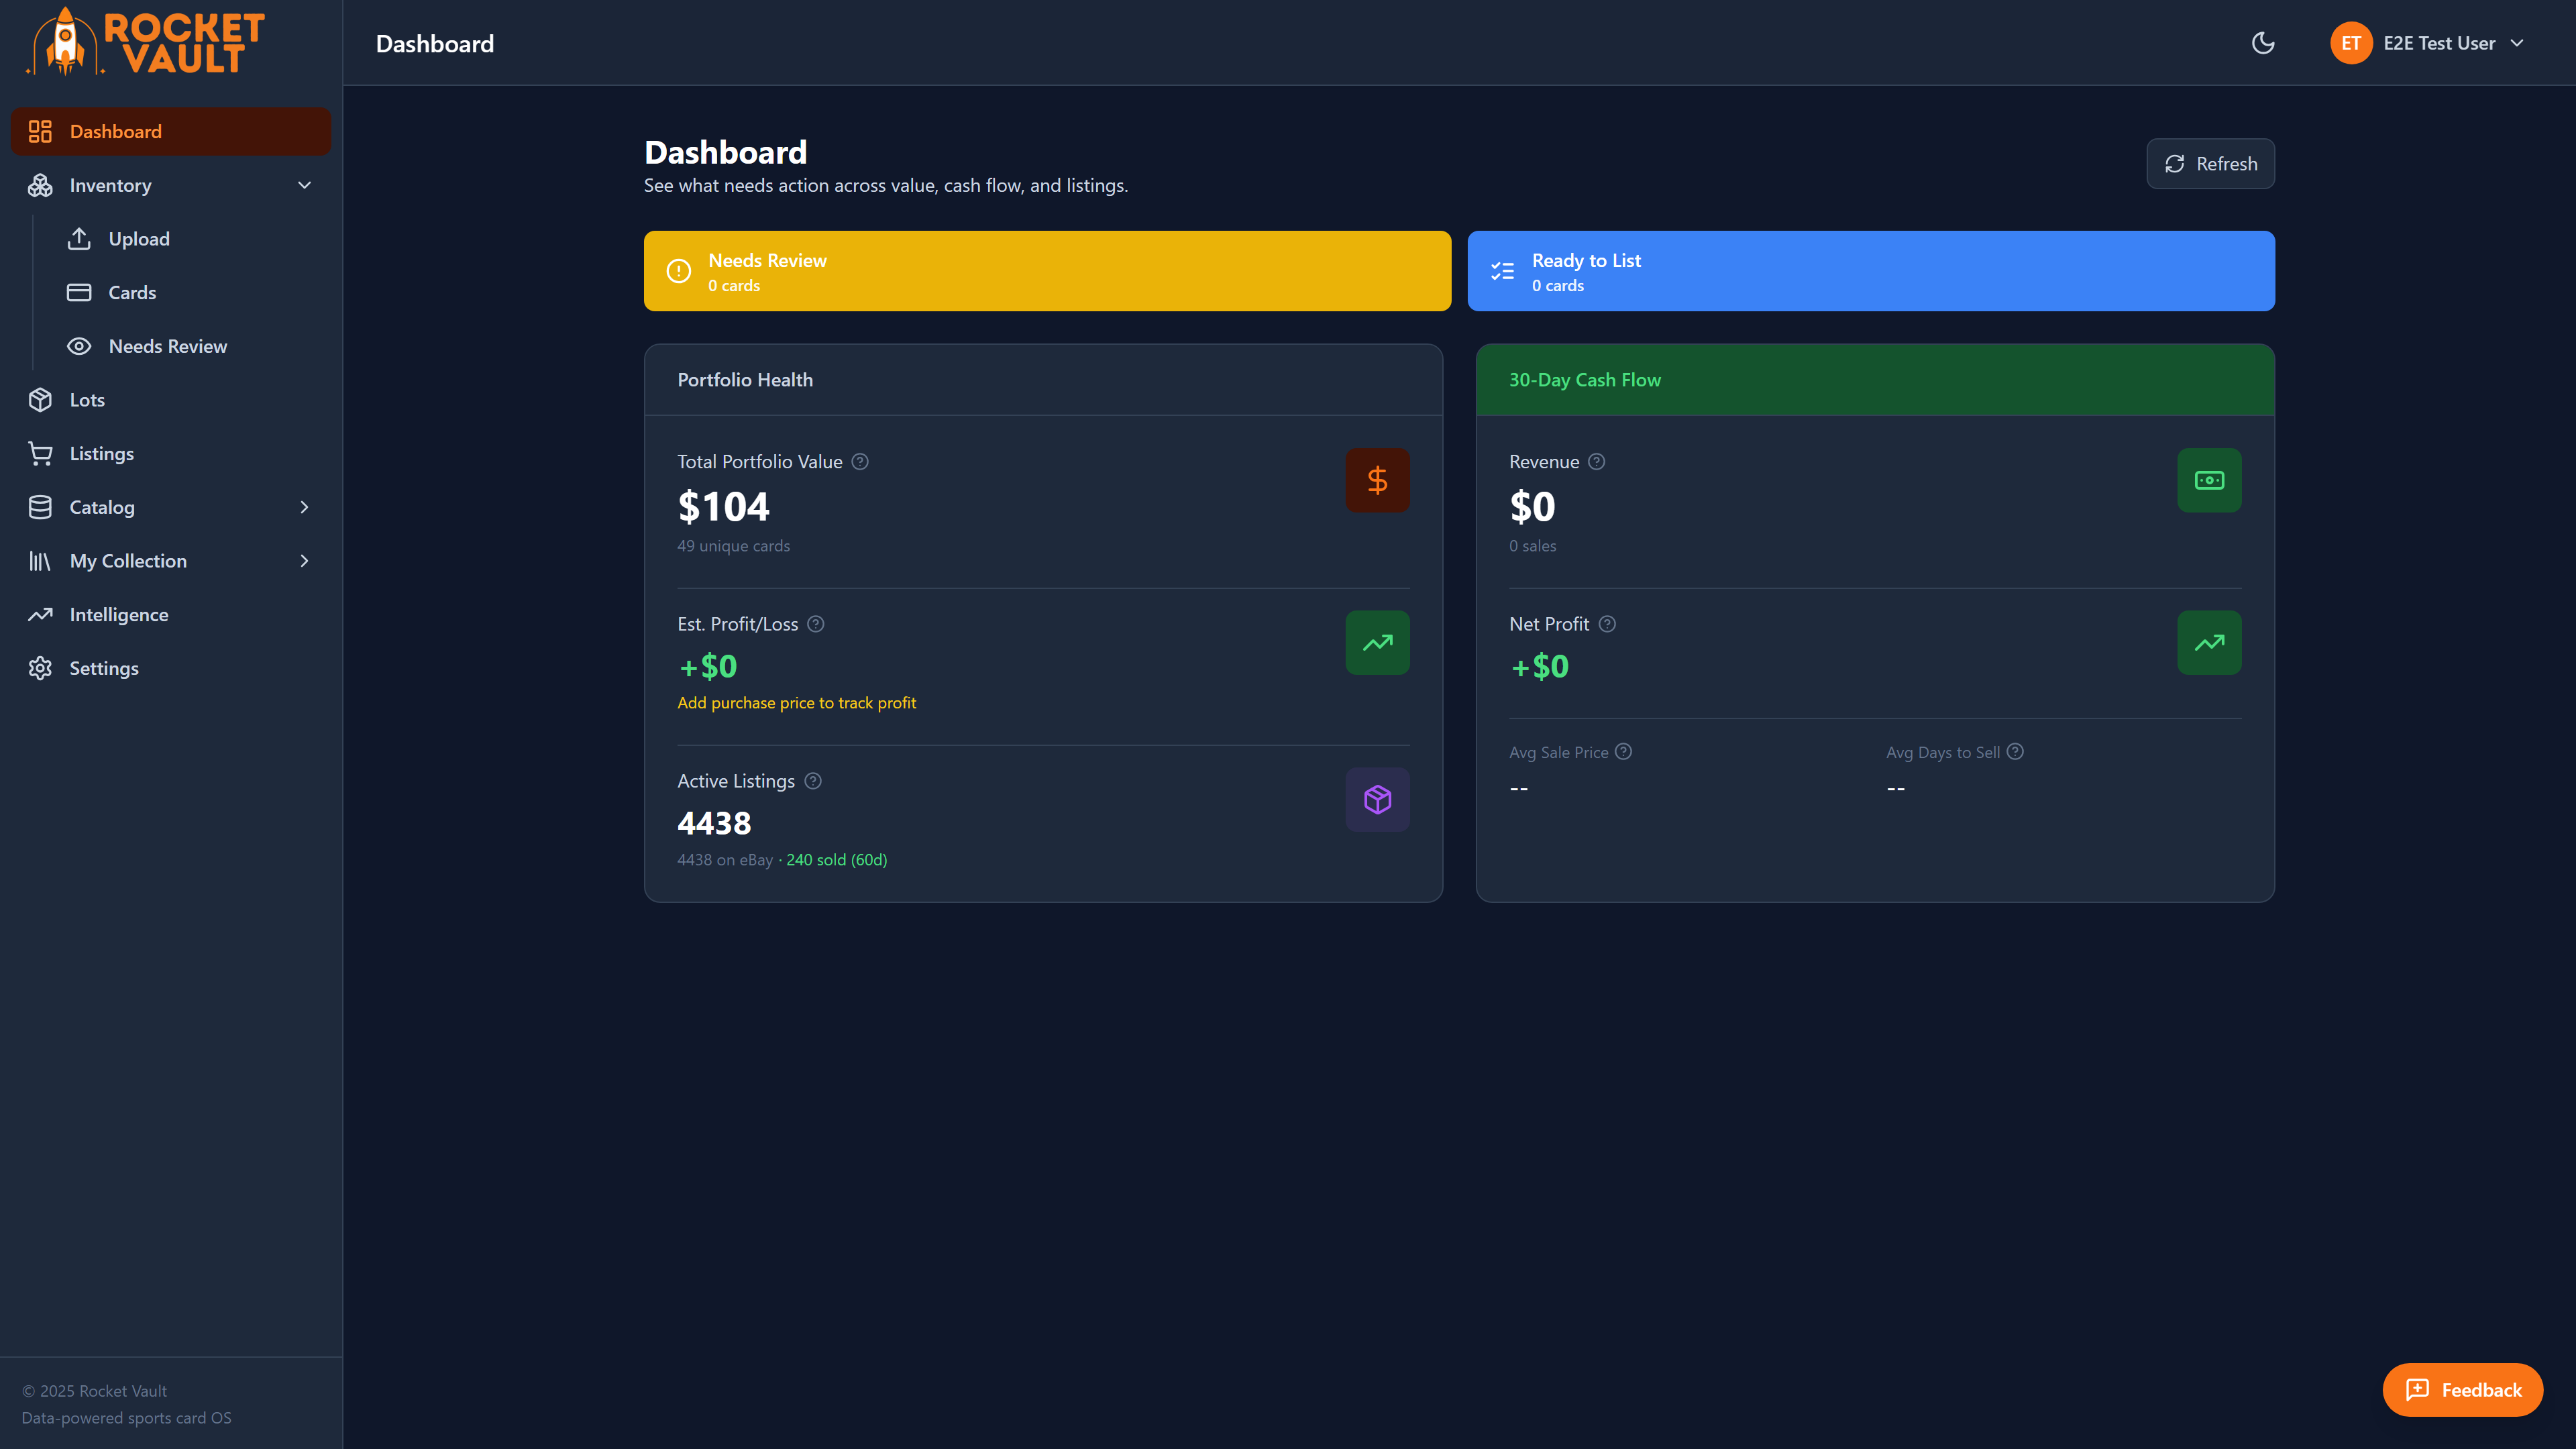Expand the Catalog section
This screenshot has height=1449, width=2576.
tap(305, 507)
